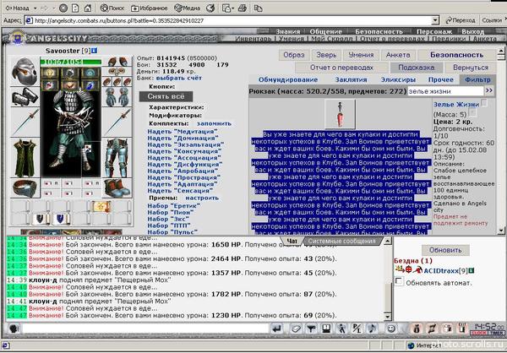Click the chat log scroll up arrow
507x353 pixels.
[x=387, y=242]
